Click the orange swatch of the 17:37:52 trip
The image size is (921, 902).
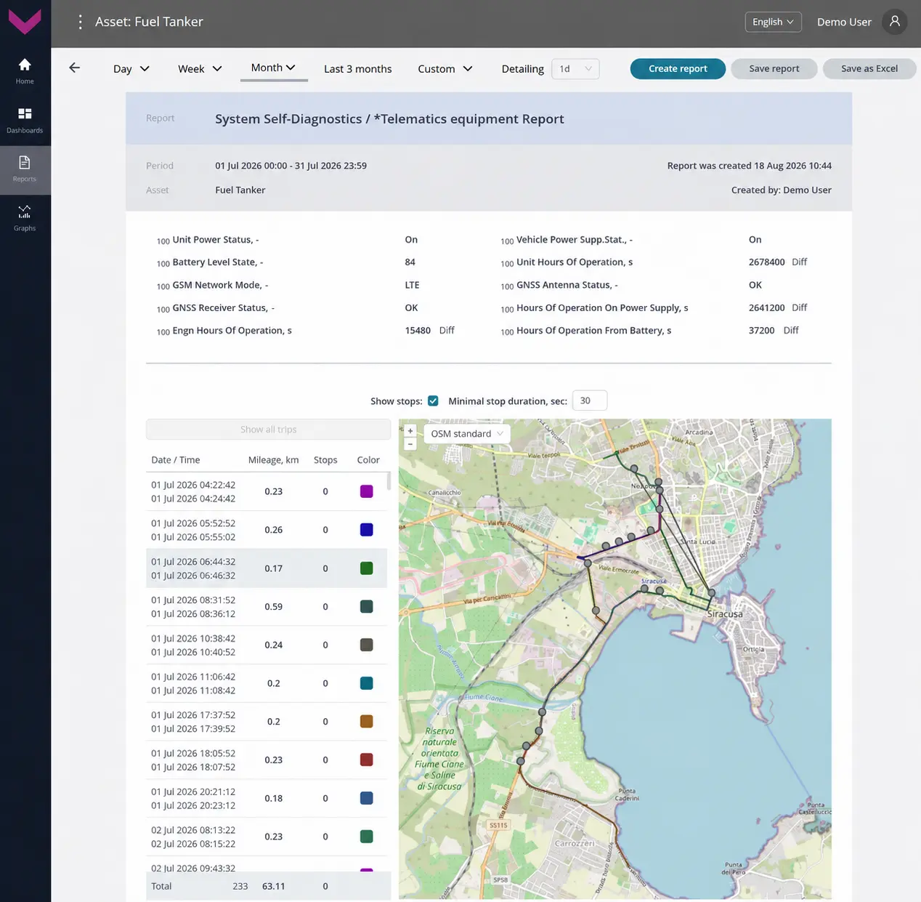click(x=367, y=722)
